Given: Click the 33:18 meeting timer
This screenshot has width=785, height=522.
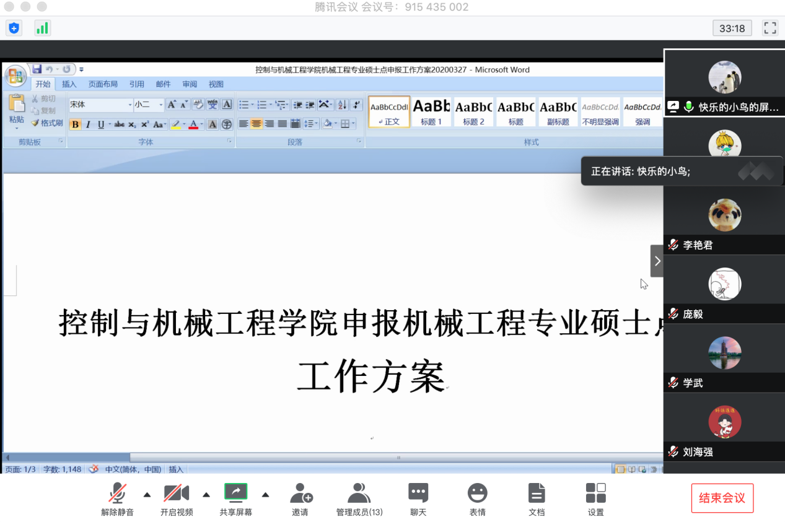Looking at the screenshot, I should click(x=732, y=28).
